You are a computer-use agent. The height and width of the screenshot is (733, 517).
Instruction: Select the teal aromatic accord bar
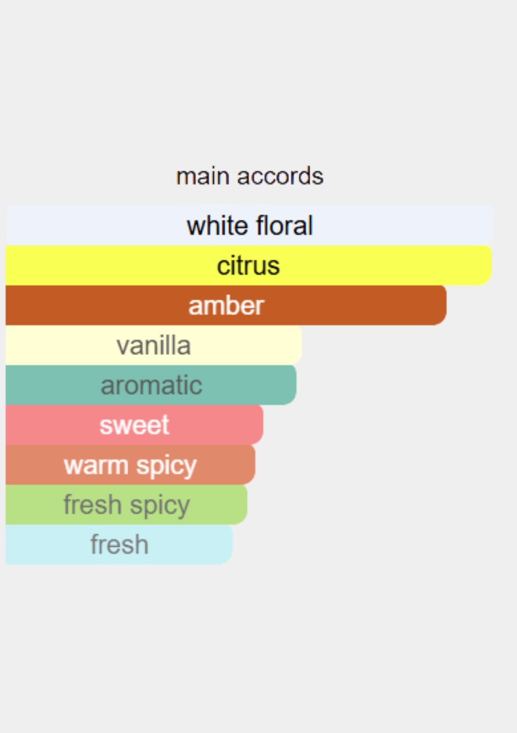151,385
